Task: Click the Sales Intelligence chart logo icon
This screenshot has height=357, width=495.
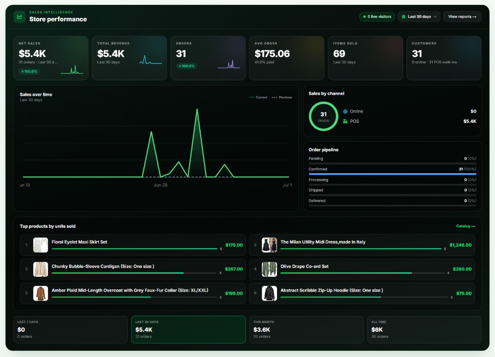Action: coord(19,17)
